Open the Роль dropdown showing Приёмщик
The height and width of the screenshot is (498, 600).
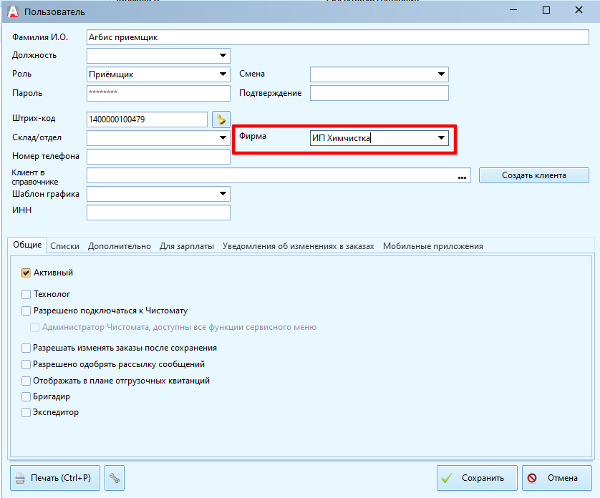pos(223,74)
